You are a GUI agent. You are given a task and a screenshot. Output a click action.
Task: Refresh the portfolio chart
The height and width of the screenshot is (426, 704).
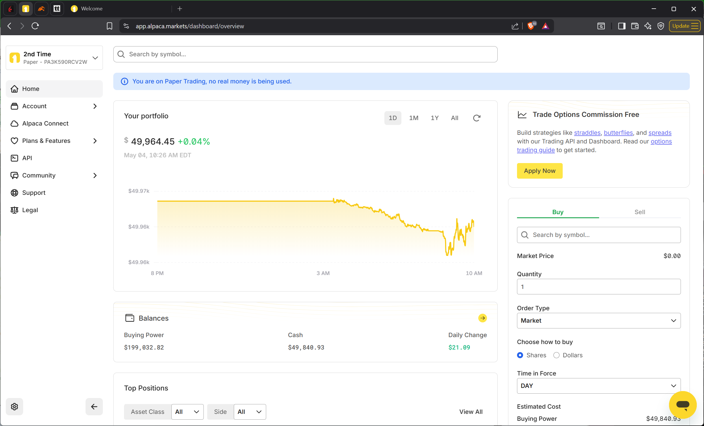coord(477,118)
